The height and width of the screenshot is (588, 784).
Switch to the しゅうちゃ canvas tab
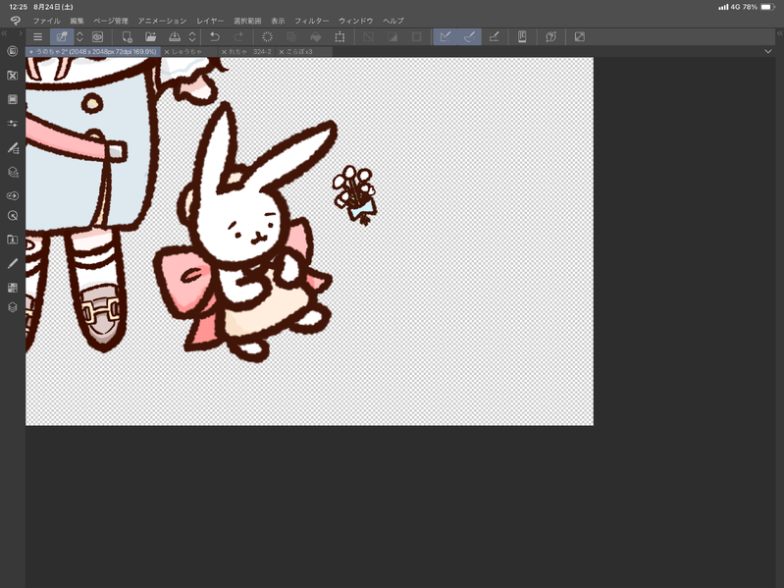(186, 51)
